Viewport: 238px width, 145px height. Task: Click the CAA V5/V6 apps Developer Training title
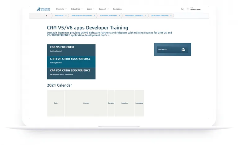[87, 28]
